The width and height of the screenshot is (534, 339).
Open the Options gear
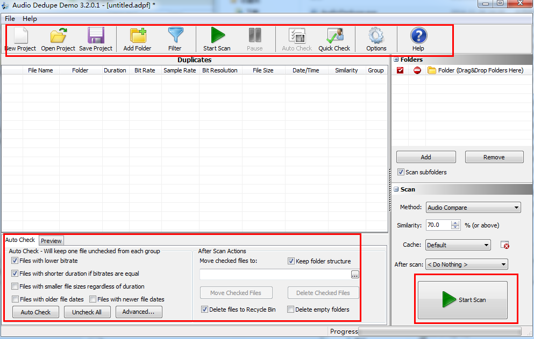tap(376, 39)
